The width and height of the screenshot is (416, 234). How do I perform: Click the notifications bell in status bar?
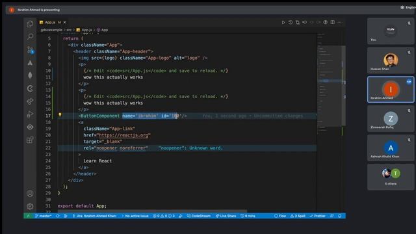(x=339, y=216)
